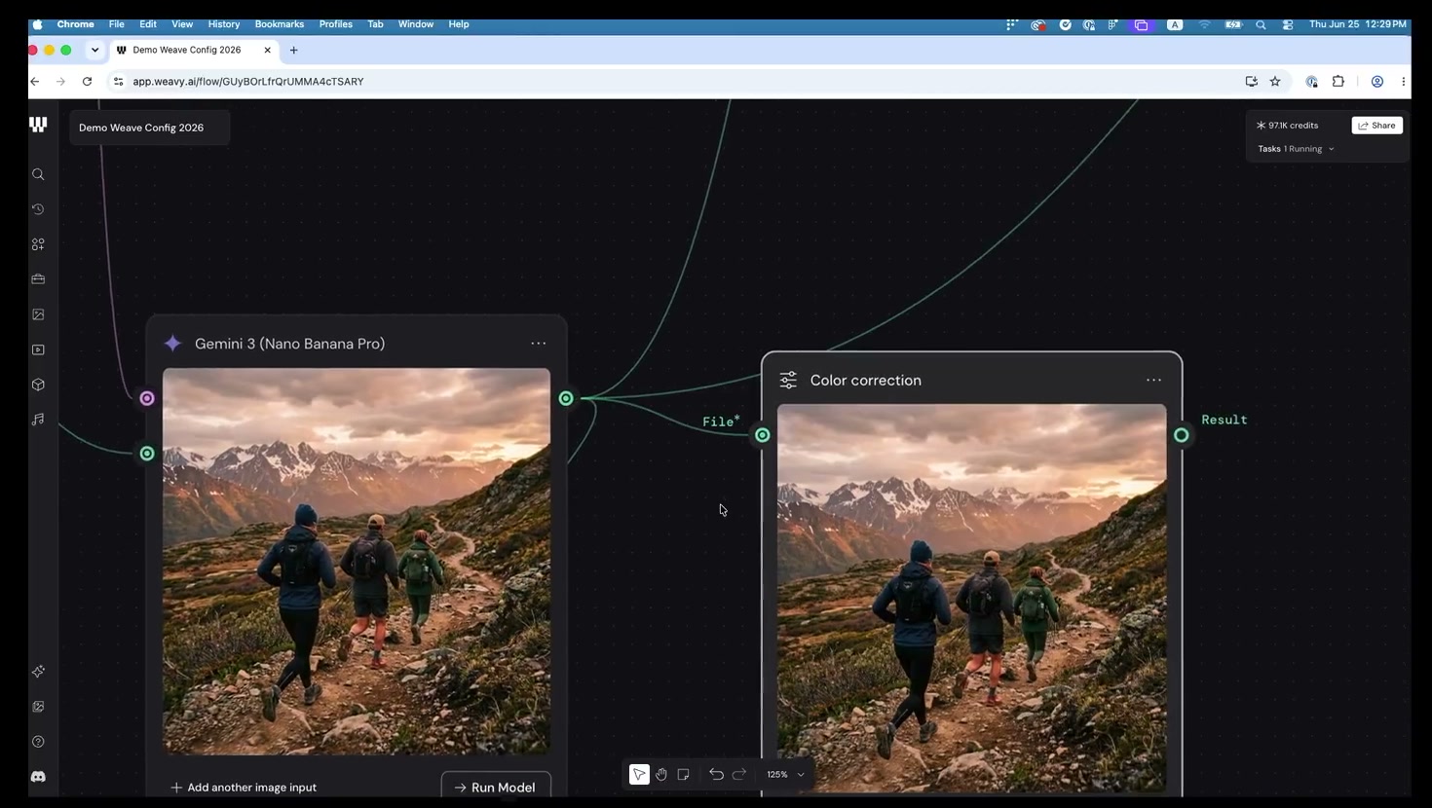Viewport: 1432px width, 808px height.
Task: Go back with the browser back arrow
Action: pos(35,82)
